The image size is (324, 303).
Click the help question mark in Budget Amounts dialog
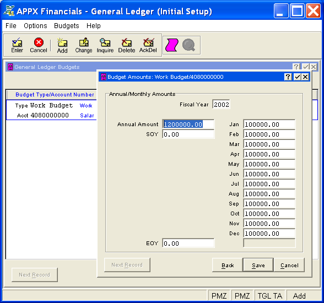288,77
